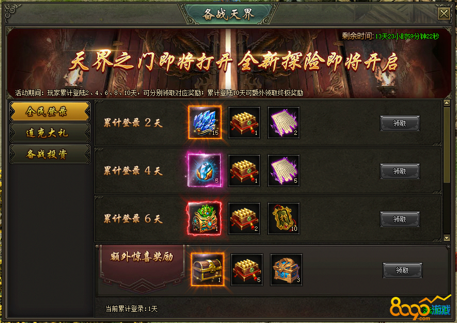Image resolution: width=457 pixels, height=323 pixels.
Task: Select the gold ingot chest in the 6-day row
Action: click(x=244, y=219)
